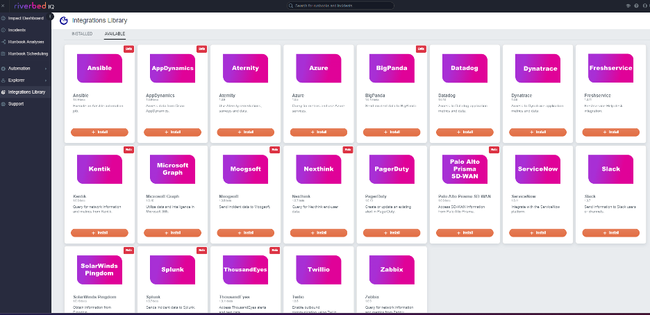The width and height of the screenshot is (650, 315).
Task: Click the ServiceNow logo tile
Action: (537, 169)
